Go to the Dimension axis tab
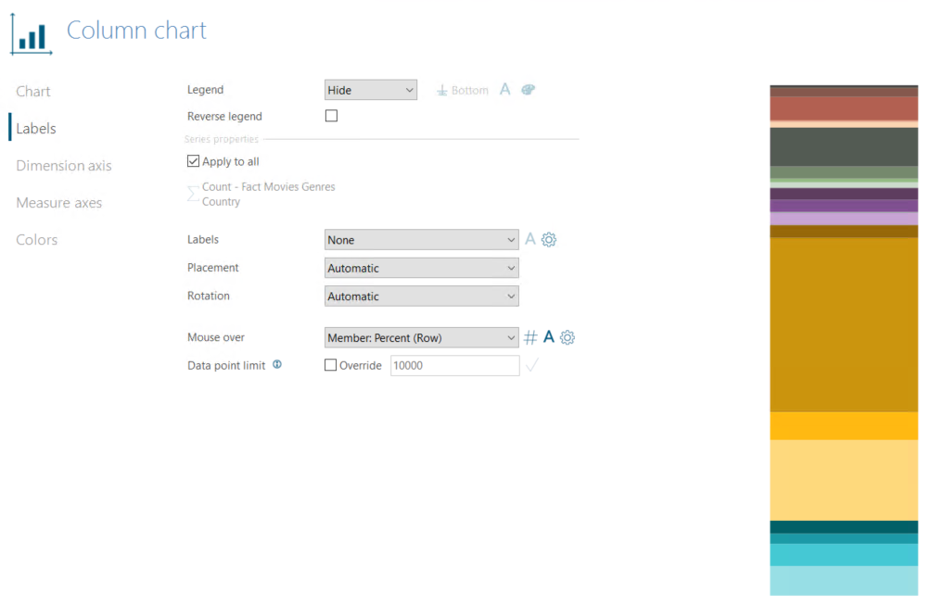 64,166
